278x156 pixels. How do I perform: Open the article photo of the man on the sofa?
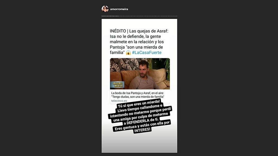coord(140,74)
